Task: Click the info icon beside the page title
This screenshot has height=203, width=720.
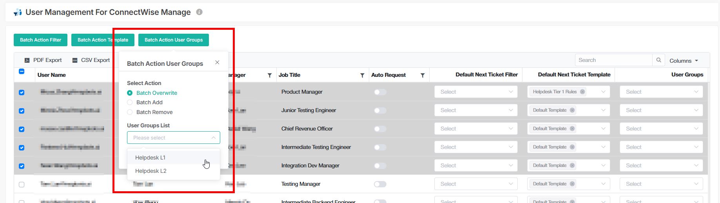Action: [x=199, y=12]
